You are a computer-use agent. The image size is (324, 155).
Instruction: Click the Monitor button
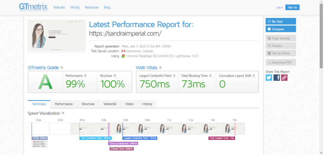281,46
